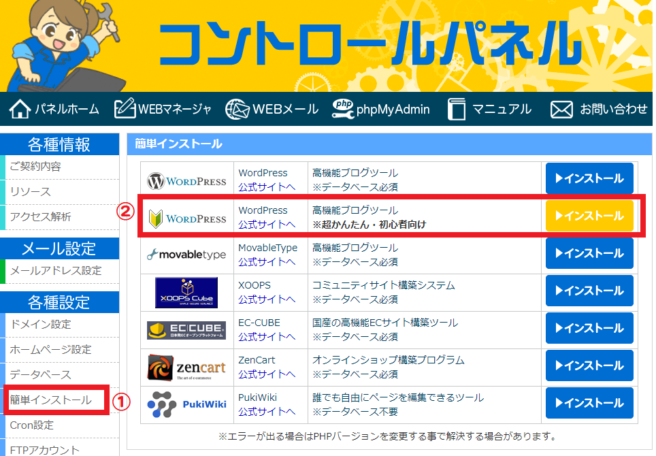The height and width of the screenshot is (456, 656).
Task: Click the movabletype logo
Action: tap(186, 255)
